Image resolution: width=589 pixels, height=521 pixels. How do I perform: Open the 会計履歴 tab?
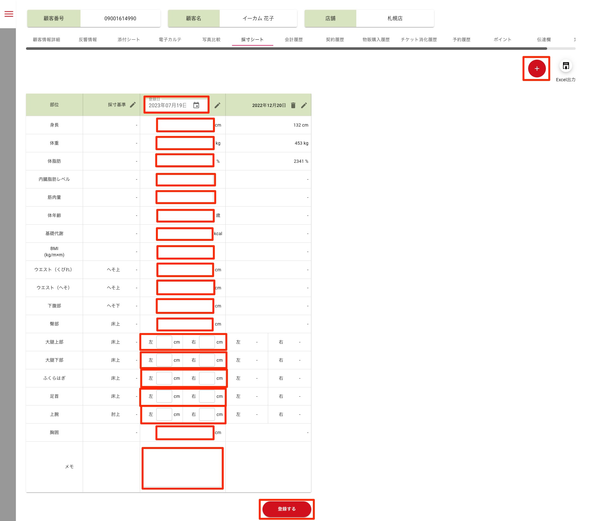tap(294, 40)
